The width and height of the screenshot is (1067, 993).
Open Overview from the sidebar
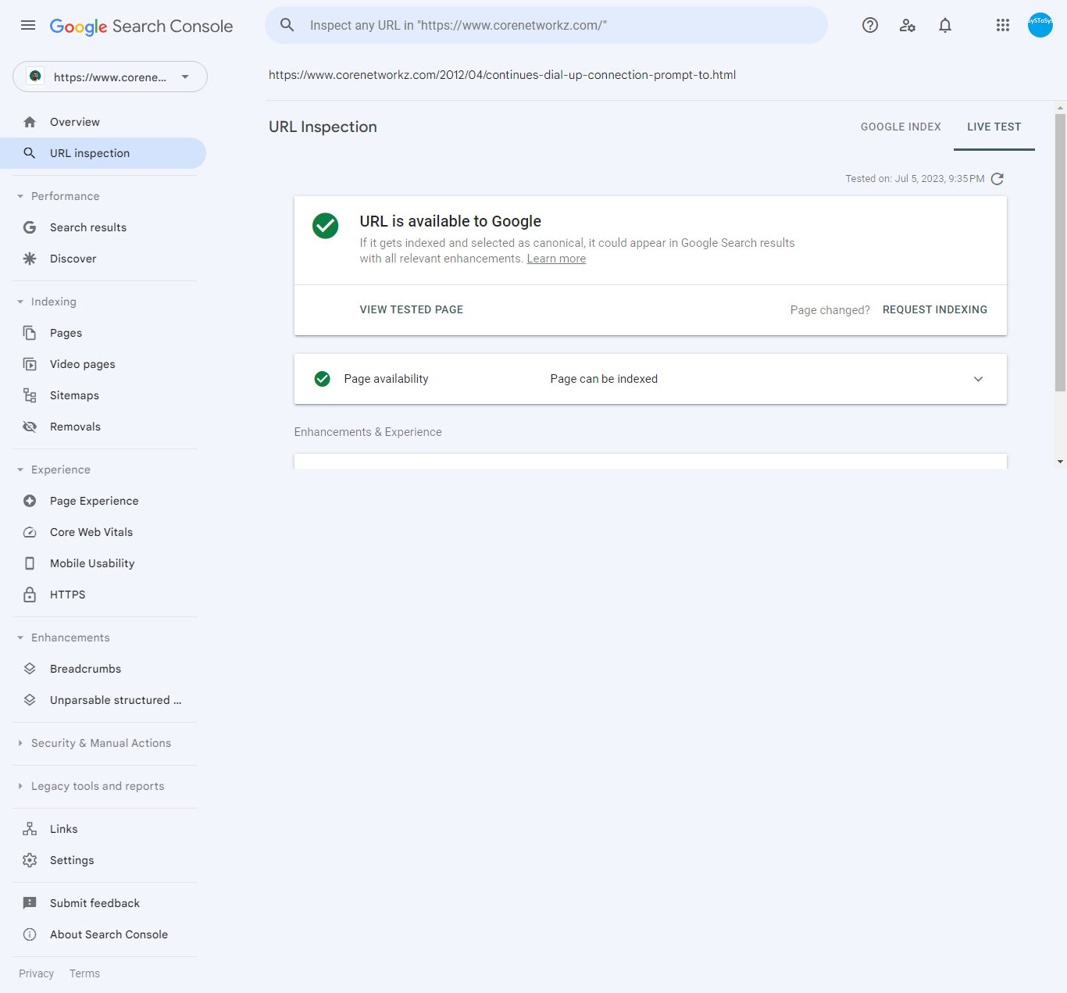click(103, 122)
